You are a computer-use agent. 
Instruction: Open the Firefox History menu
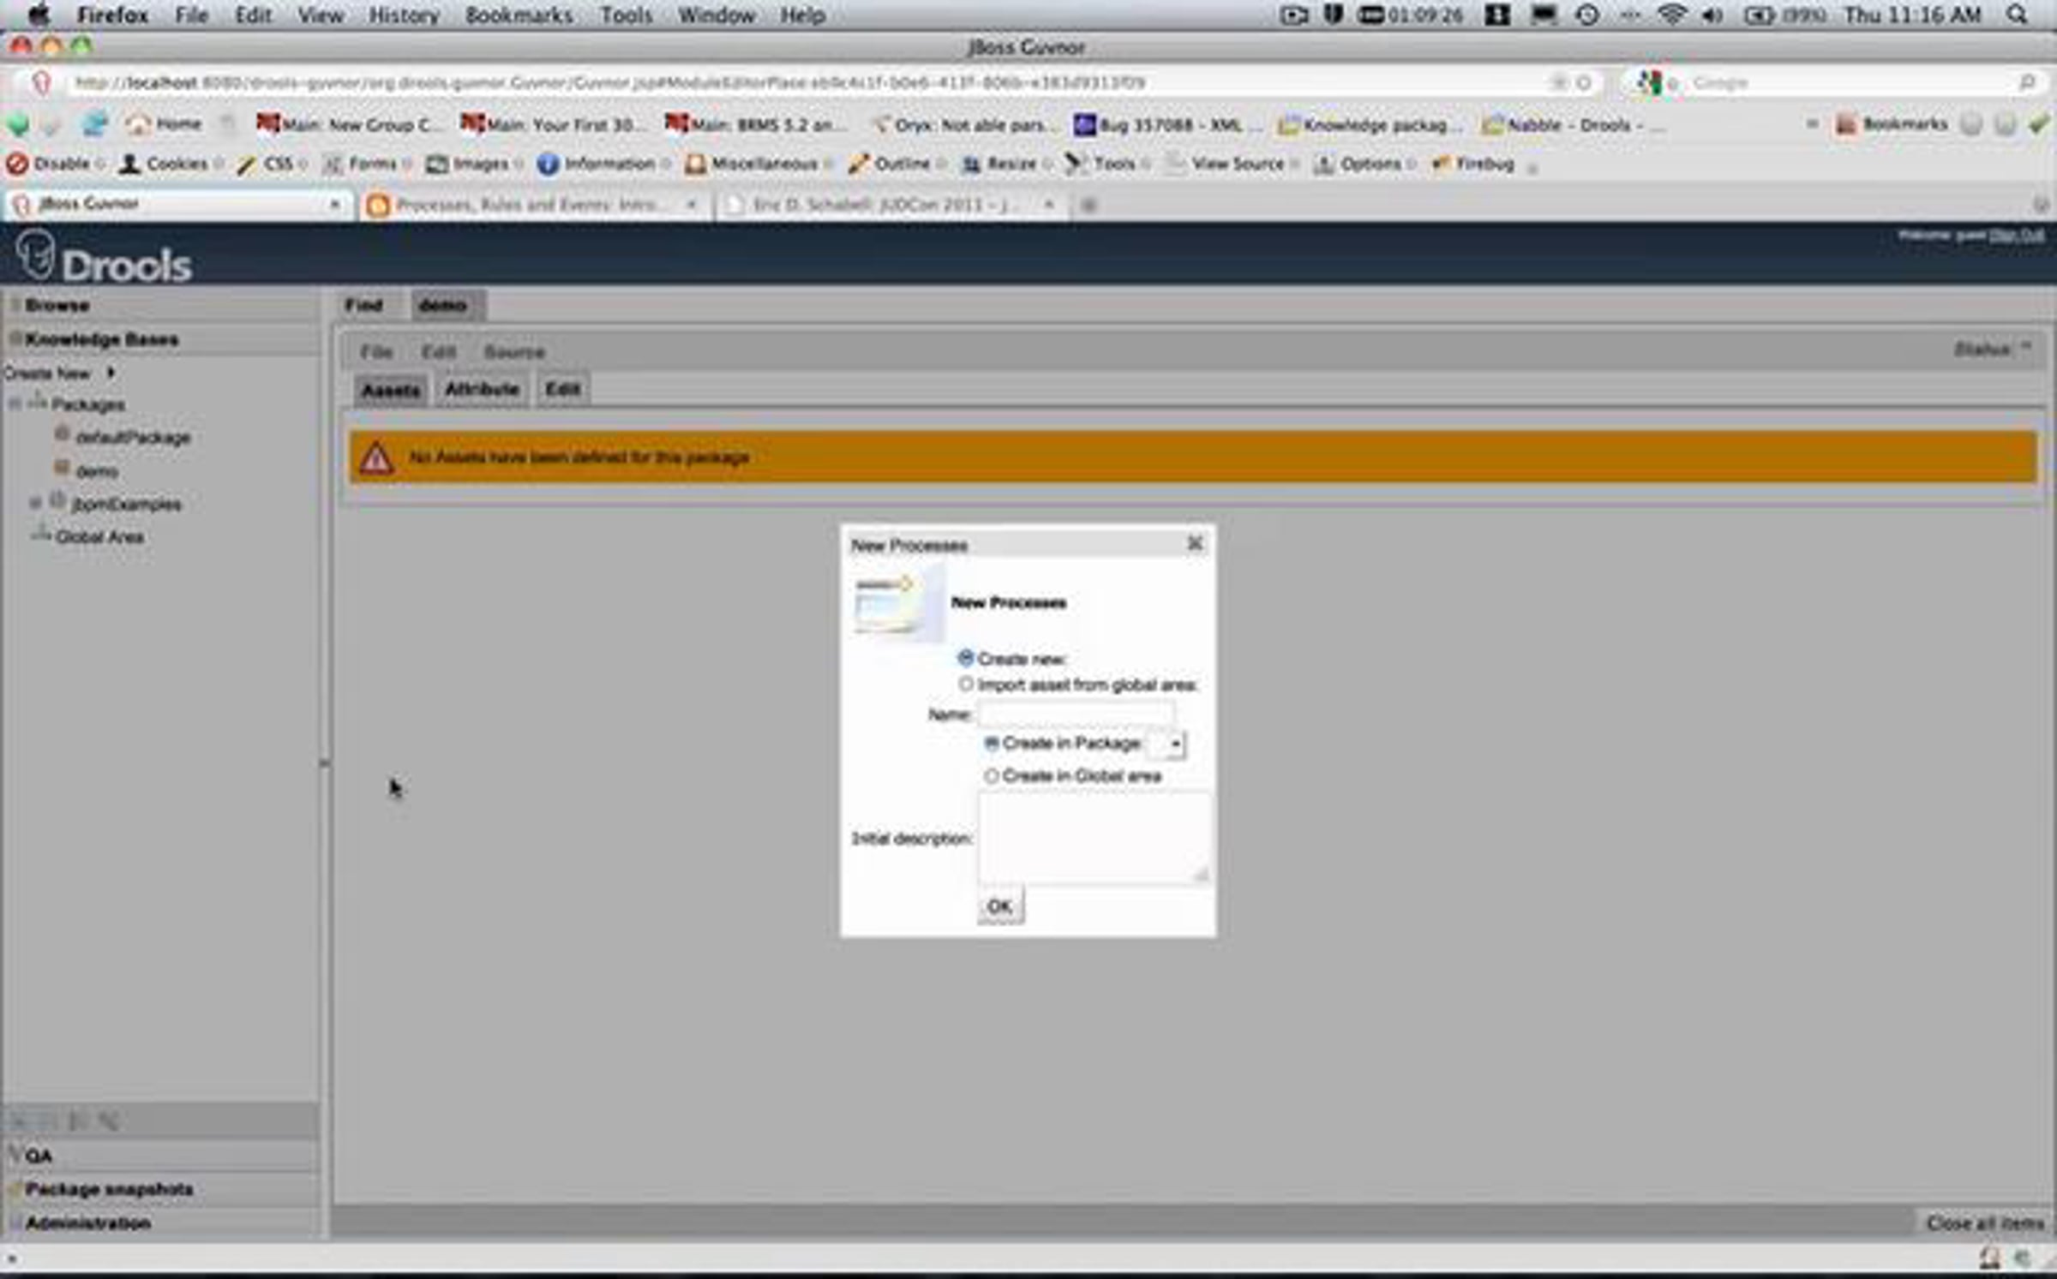click(x=404, y=15)
